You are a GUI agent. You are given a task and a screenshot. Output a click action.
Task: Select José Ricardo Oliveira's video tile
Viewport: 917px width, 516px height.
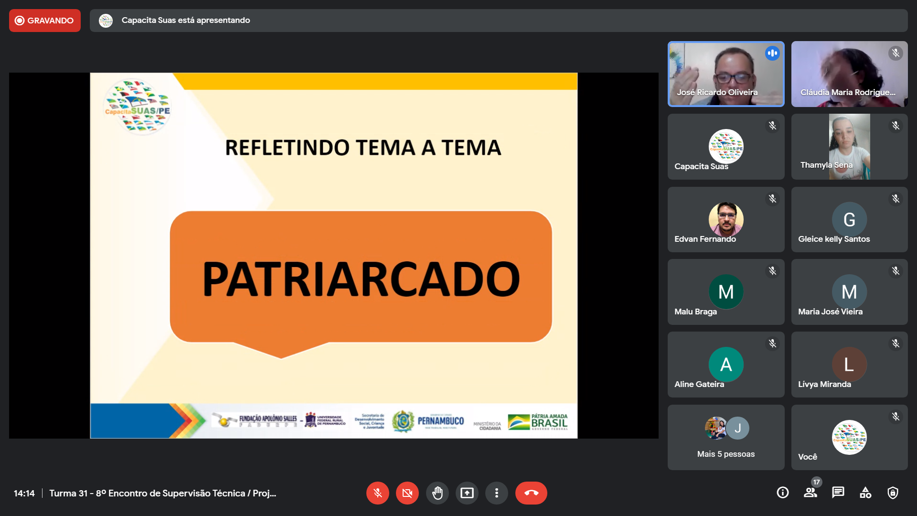point(725,74)
